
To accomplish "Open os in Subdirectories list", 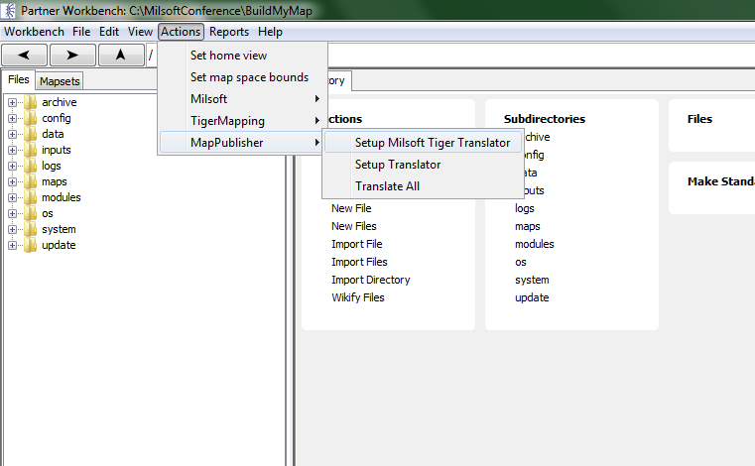I will pyautogui.click(x=521, y=262).
